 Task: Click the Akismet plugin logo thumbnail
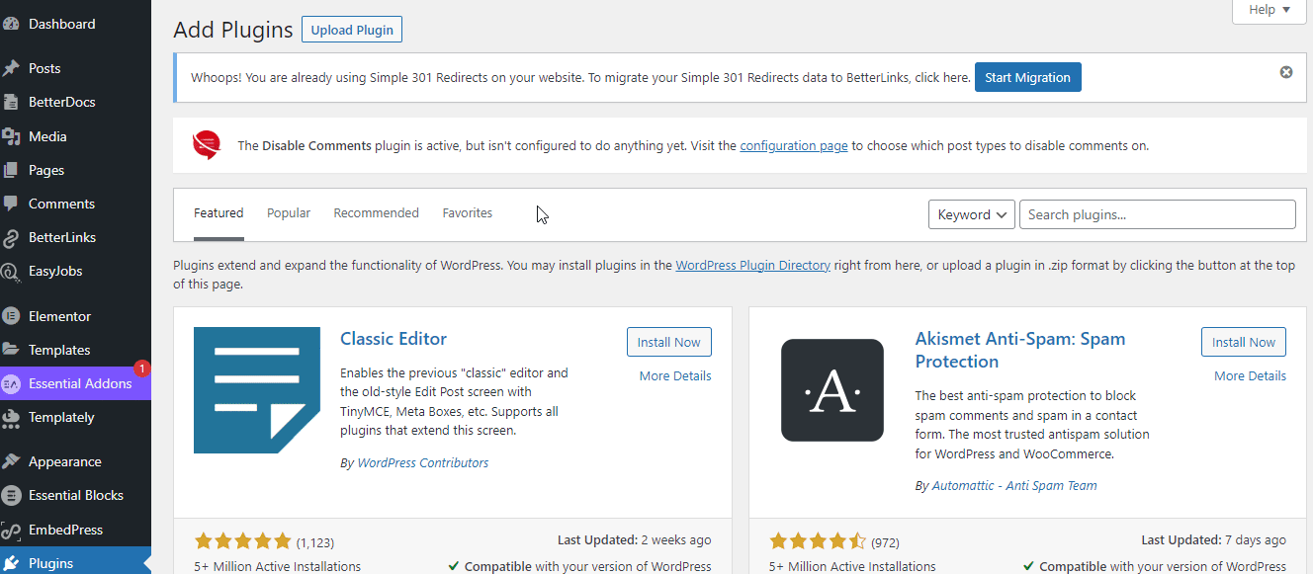(x=832, y=390)
